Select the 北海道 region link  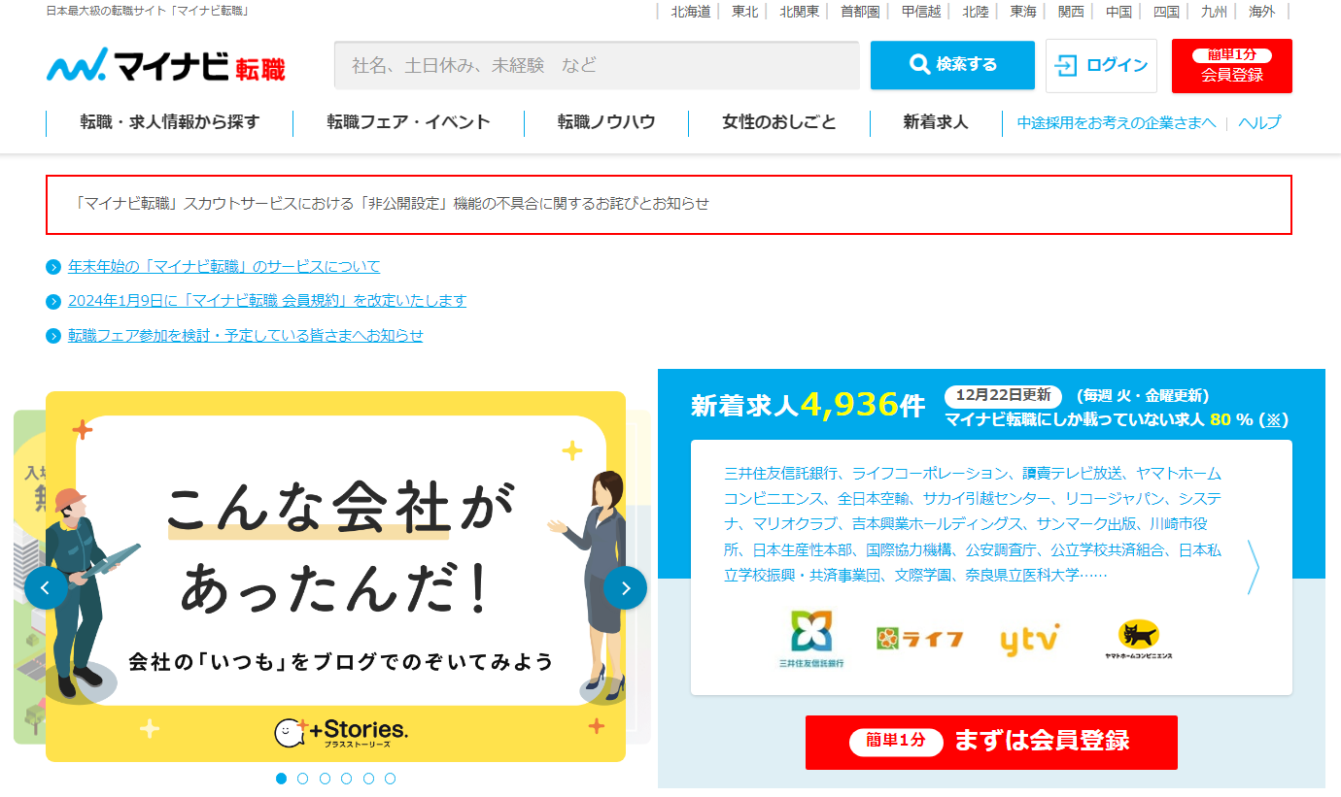tap(691, 12)
